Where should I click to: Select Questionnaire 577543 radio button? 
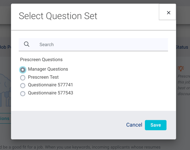pos(23,93)
